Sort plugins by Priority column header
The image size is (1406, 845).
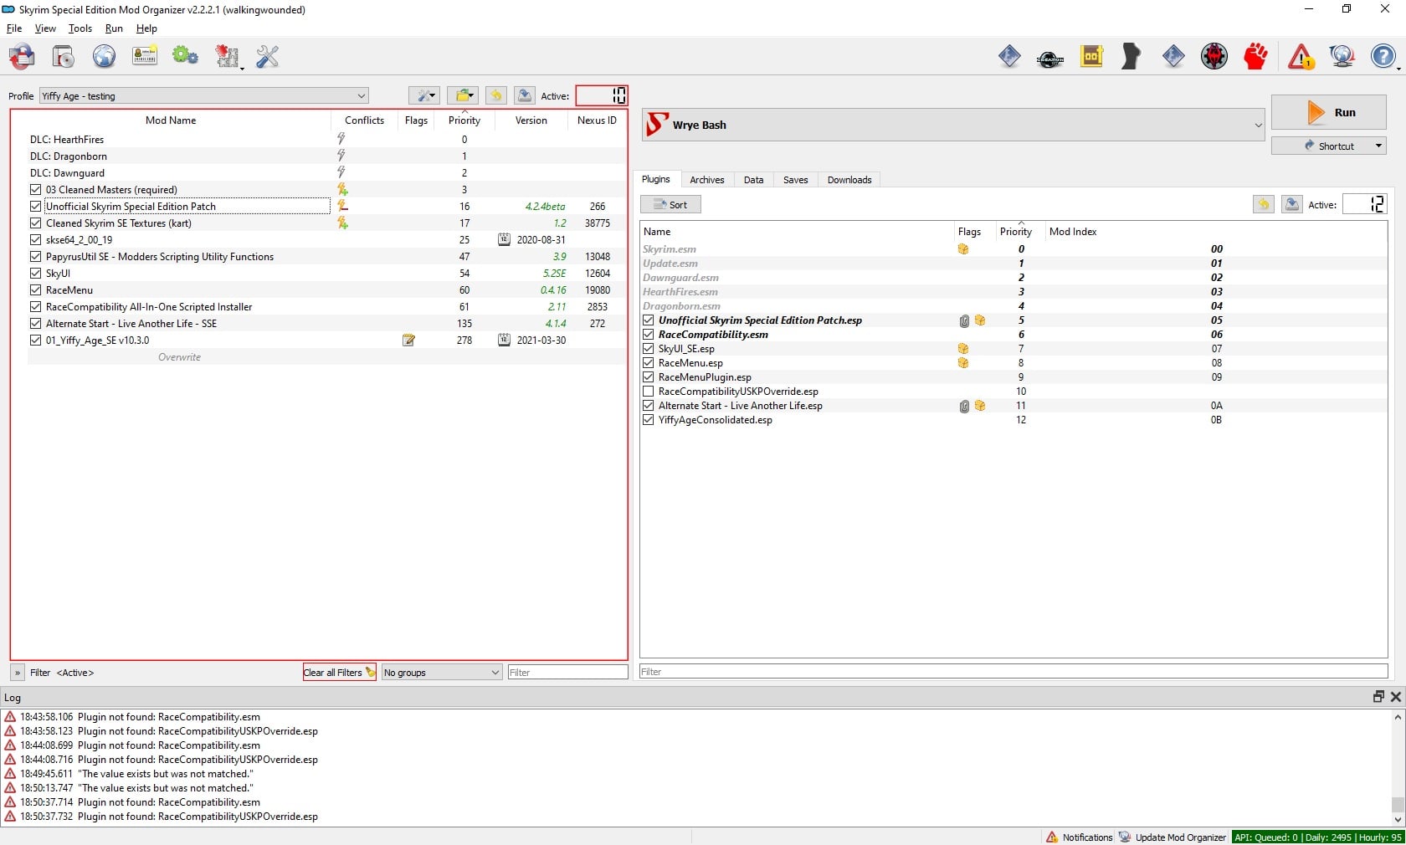[x=1016, y=232]
